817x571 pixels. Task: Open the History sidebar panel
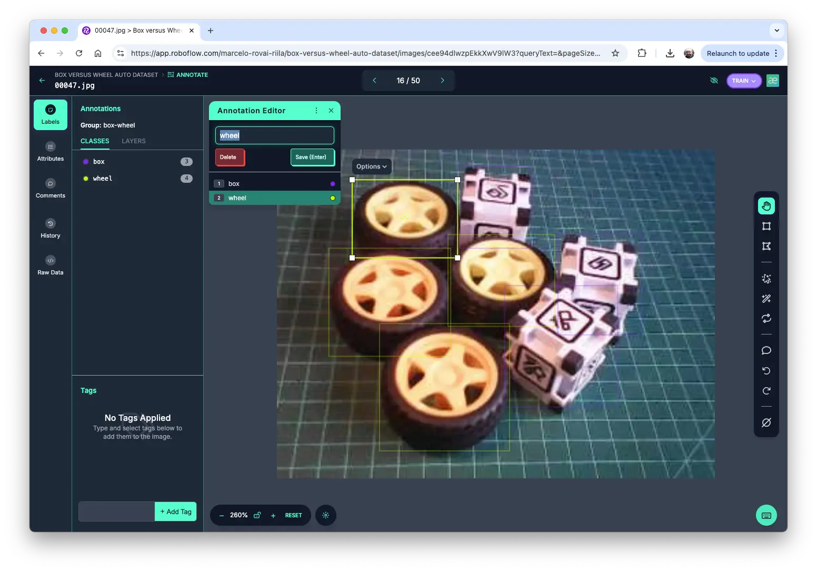pos(51,228)
